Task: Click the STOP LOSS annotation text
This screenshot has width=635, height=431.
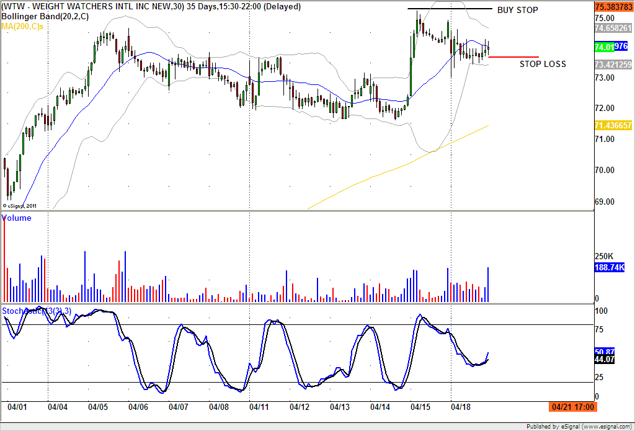Action: [x=543, y=64]
